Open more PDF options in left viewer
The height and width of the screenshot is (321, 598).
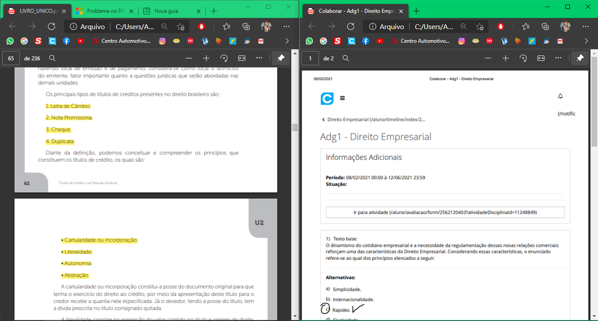[x=259, y=58]
